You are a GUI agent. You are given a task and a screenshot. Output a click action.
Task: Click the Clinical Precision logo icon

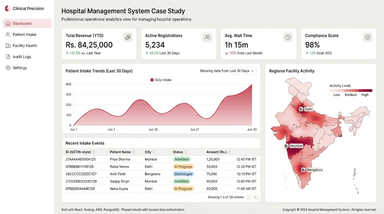point(7,8)
